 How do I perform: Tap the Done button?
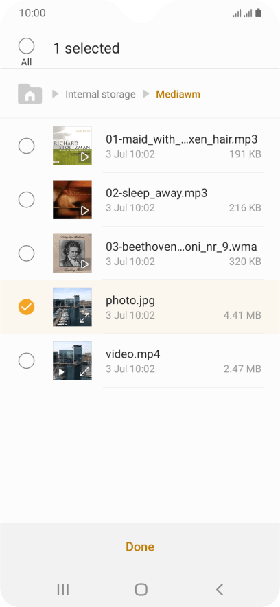(x=140, y=547)
